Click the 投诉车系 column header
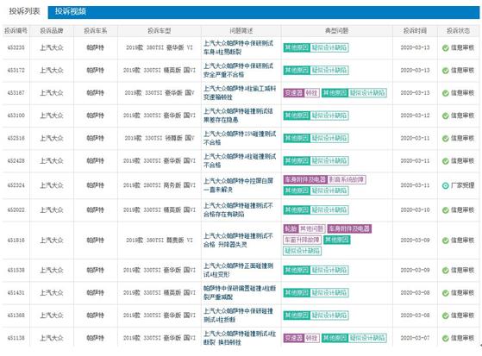Screen dimensions: 482x356 96,31
